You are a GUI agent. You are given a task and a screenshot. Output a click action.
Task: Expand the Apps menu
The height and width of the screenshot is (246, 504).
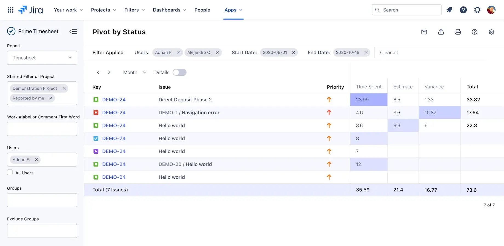[233, 10]
